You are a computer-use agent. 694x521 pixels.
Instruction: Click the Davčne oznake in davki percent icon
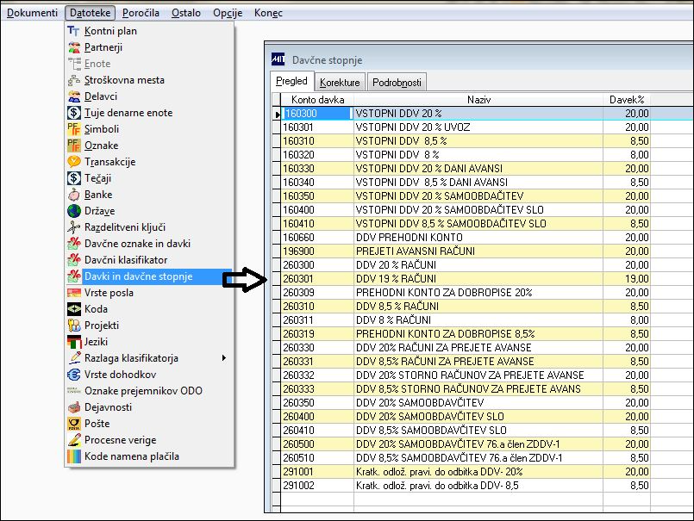pyautogui.click(x=73, y=244)
